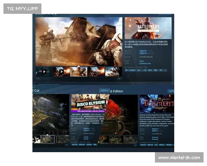This screenshot has width=207, height=166.
Task: Click the Disco Elysium Final Cut header image
Action: pyautogui.click(x=90, y=103)
